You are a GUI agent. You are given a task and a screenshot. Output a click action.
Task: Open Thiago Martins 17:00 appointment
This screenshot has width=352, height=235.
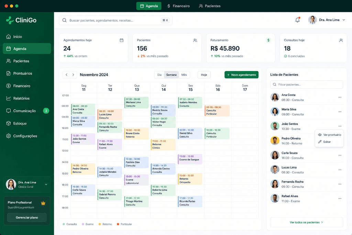[136, 202]
